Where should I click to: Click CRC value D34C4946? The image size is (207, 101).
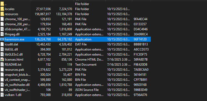pos(140,29)
